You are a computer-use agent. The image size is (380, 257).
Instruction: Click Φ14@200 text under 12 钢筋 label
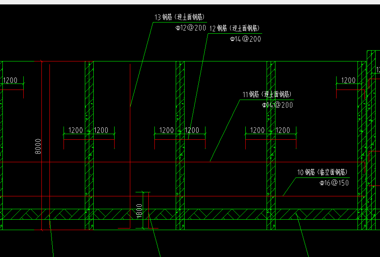click(x=245, y=39)
